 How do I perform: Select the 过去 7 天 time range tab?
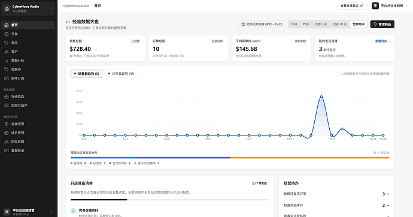pyautogui.click(x=321, y=24)
